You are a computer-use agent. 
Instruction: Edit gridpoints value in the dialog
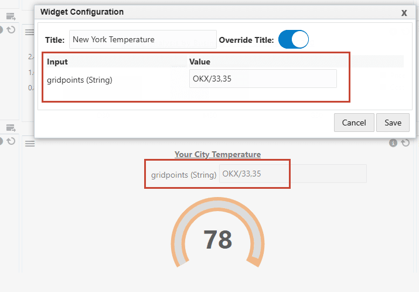[x=263, y=79]
